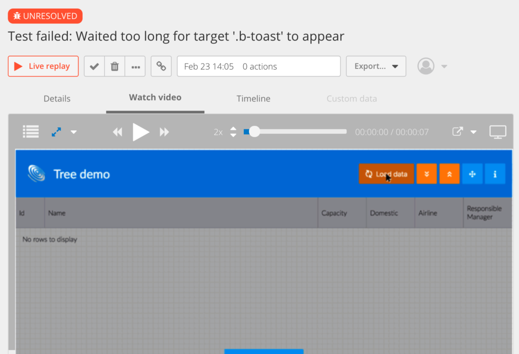The width and height of the screenshot is (519, 354).
Task: Delete this test run via trash icon
Action: [115, 66]
